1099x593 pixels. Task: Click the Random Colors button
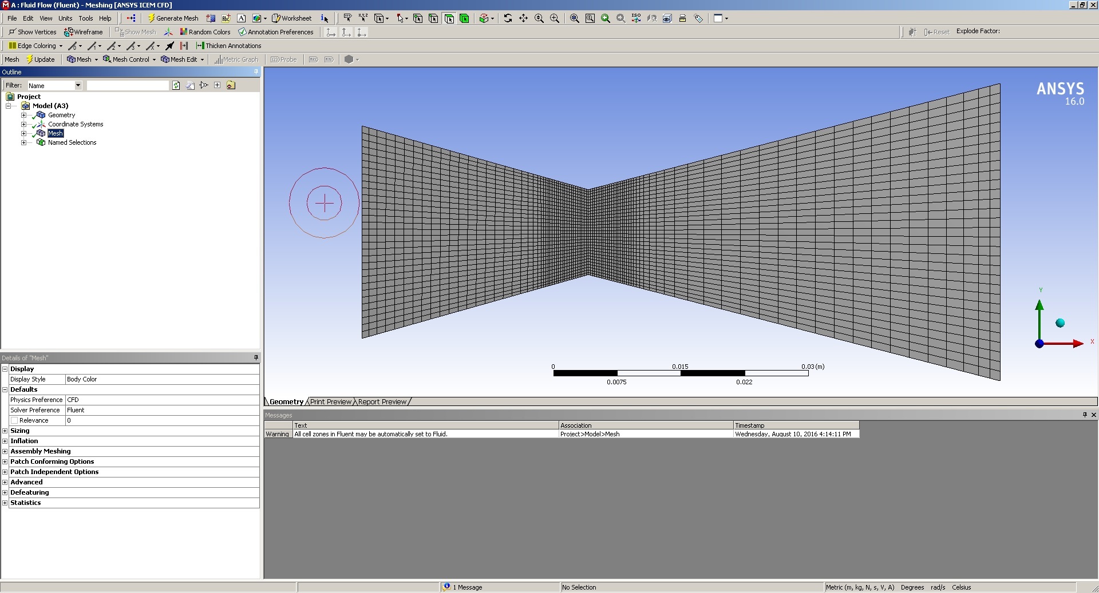pyautogui.click(x=205, y=32)
